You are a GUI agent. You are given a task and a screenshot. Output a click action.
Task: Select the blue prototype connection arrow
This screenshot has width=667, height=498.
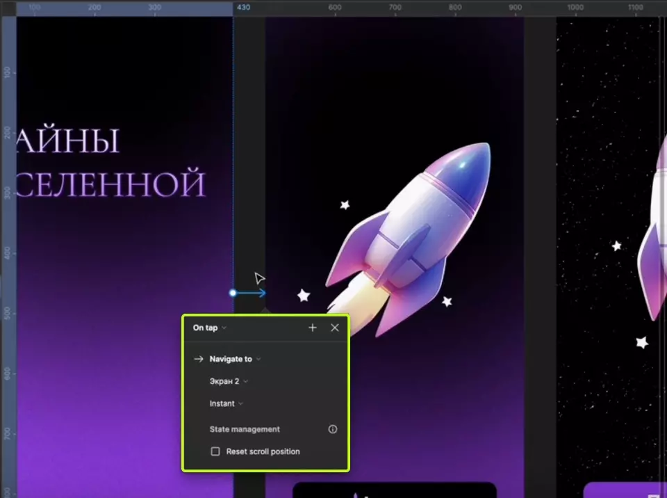point(252,293)
